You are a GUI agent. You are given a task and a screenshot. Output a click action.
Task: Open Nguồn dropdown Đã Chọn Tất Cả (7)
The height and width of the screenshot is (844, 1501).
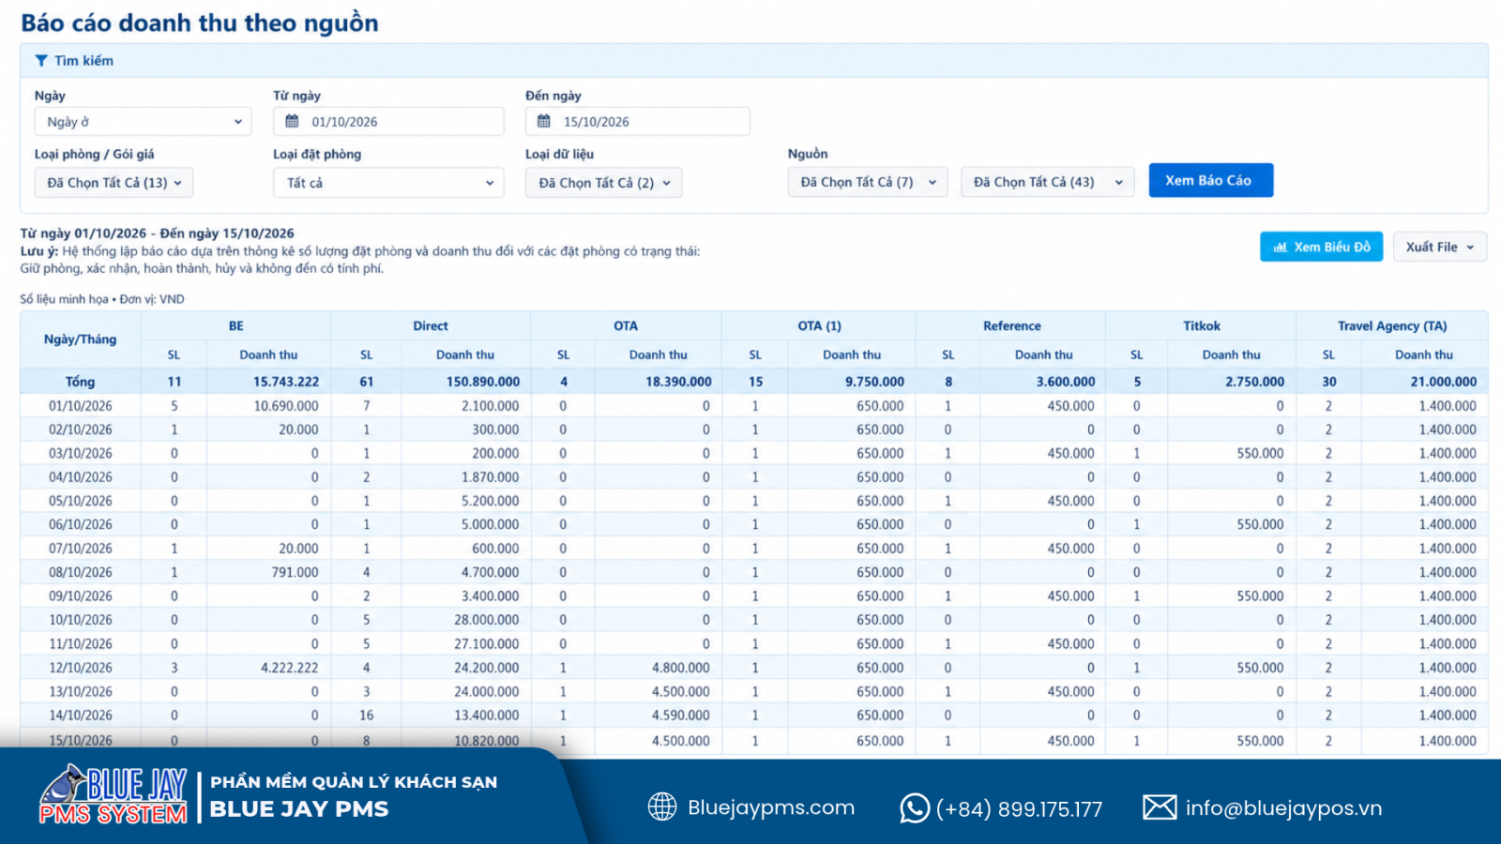point(868,182)
